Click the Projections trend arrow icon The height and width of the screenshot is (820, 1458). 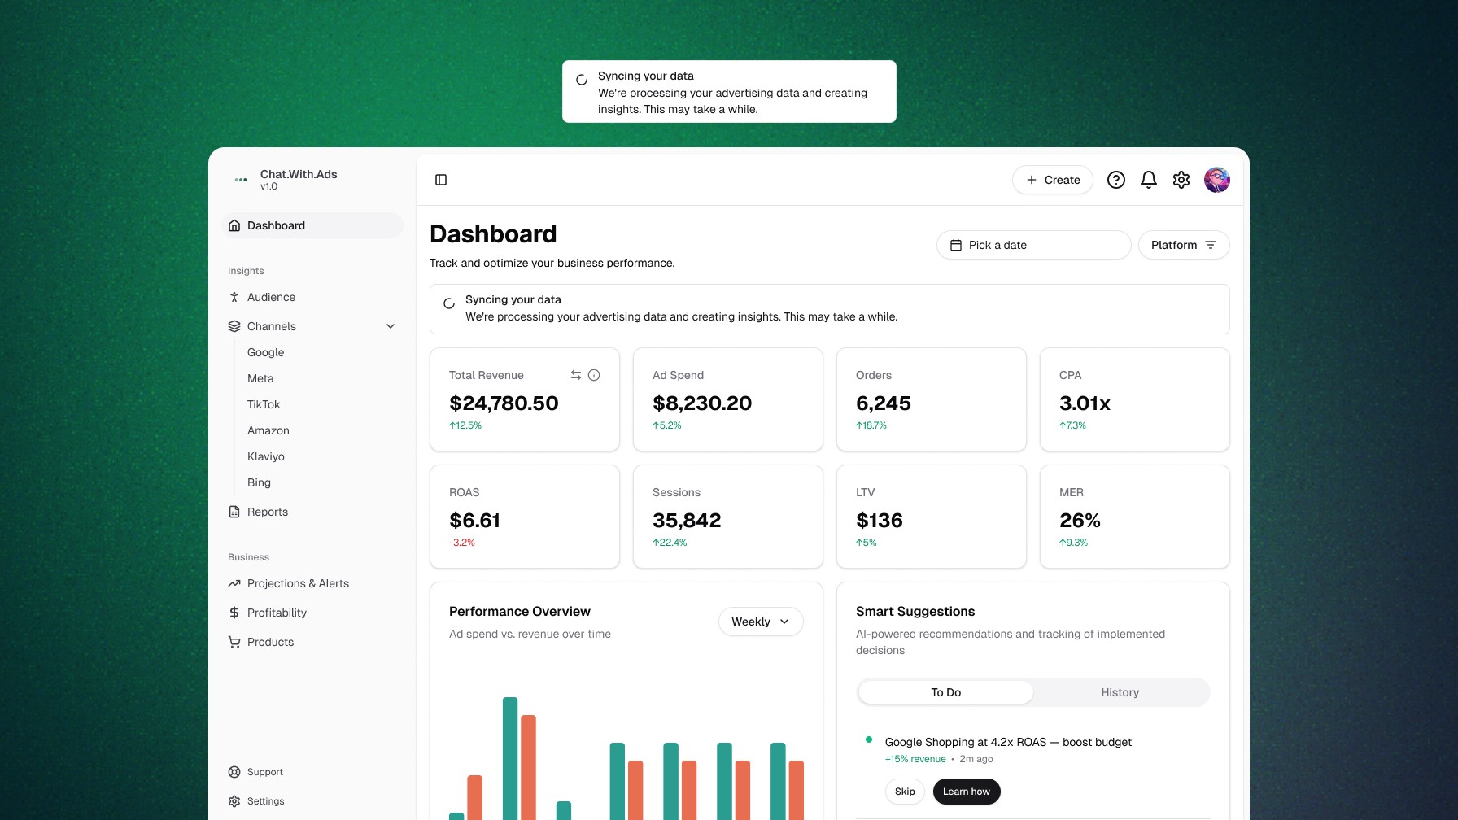pos(234,583)
